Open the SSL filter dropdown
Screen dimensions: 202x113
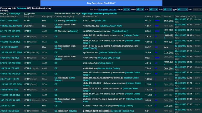coord(153,9)
